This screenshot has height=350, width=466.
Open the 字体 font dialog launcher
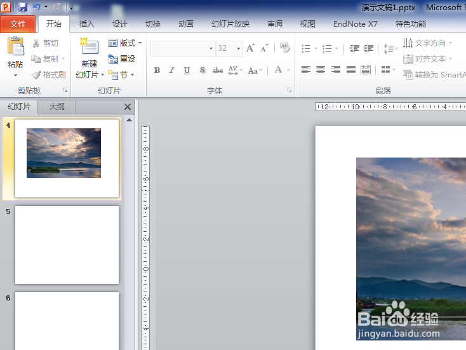click(289, 90)
